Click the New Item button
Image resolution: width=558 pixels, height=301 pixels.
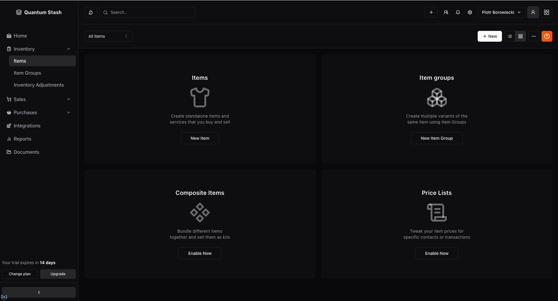tap(200, 138)
